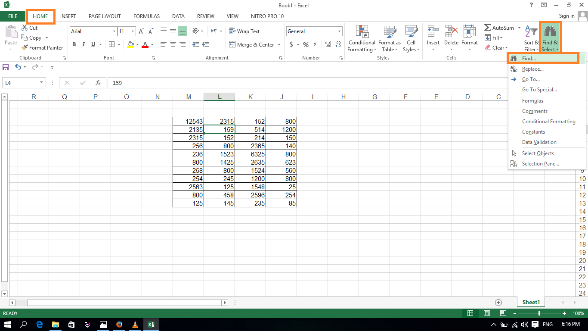Apply the yellow Fill Color swatch
Image resolution: width=588 pixels, height=331 pixels.
point(131,45)
